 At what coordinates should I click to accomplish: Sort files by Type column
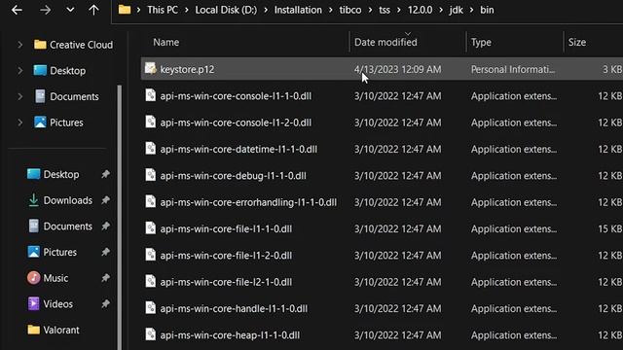[481, 42]
